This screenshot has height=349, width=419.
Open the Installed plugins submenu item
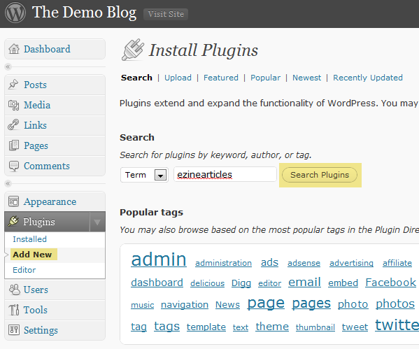pos(29,239)
